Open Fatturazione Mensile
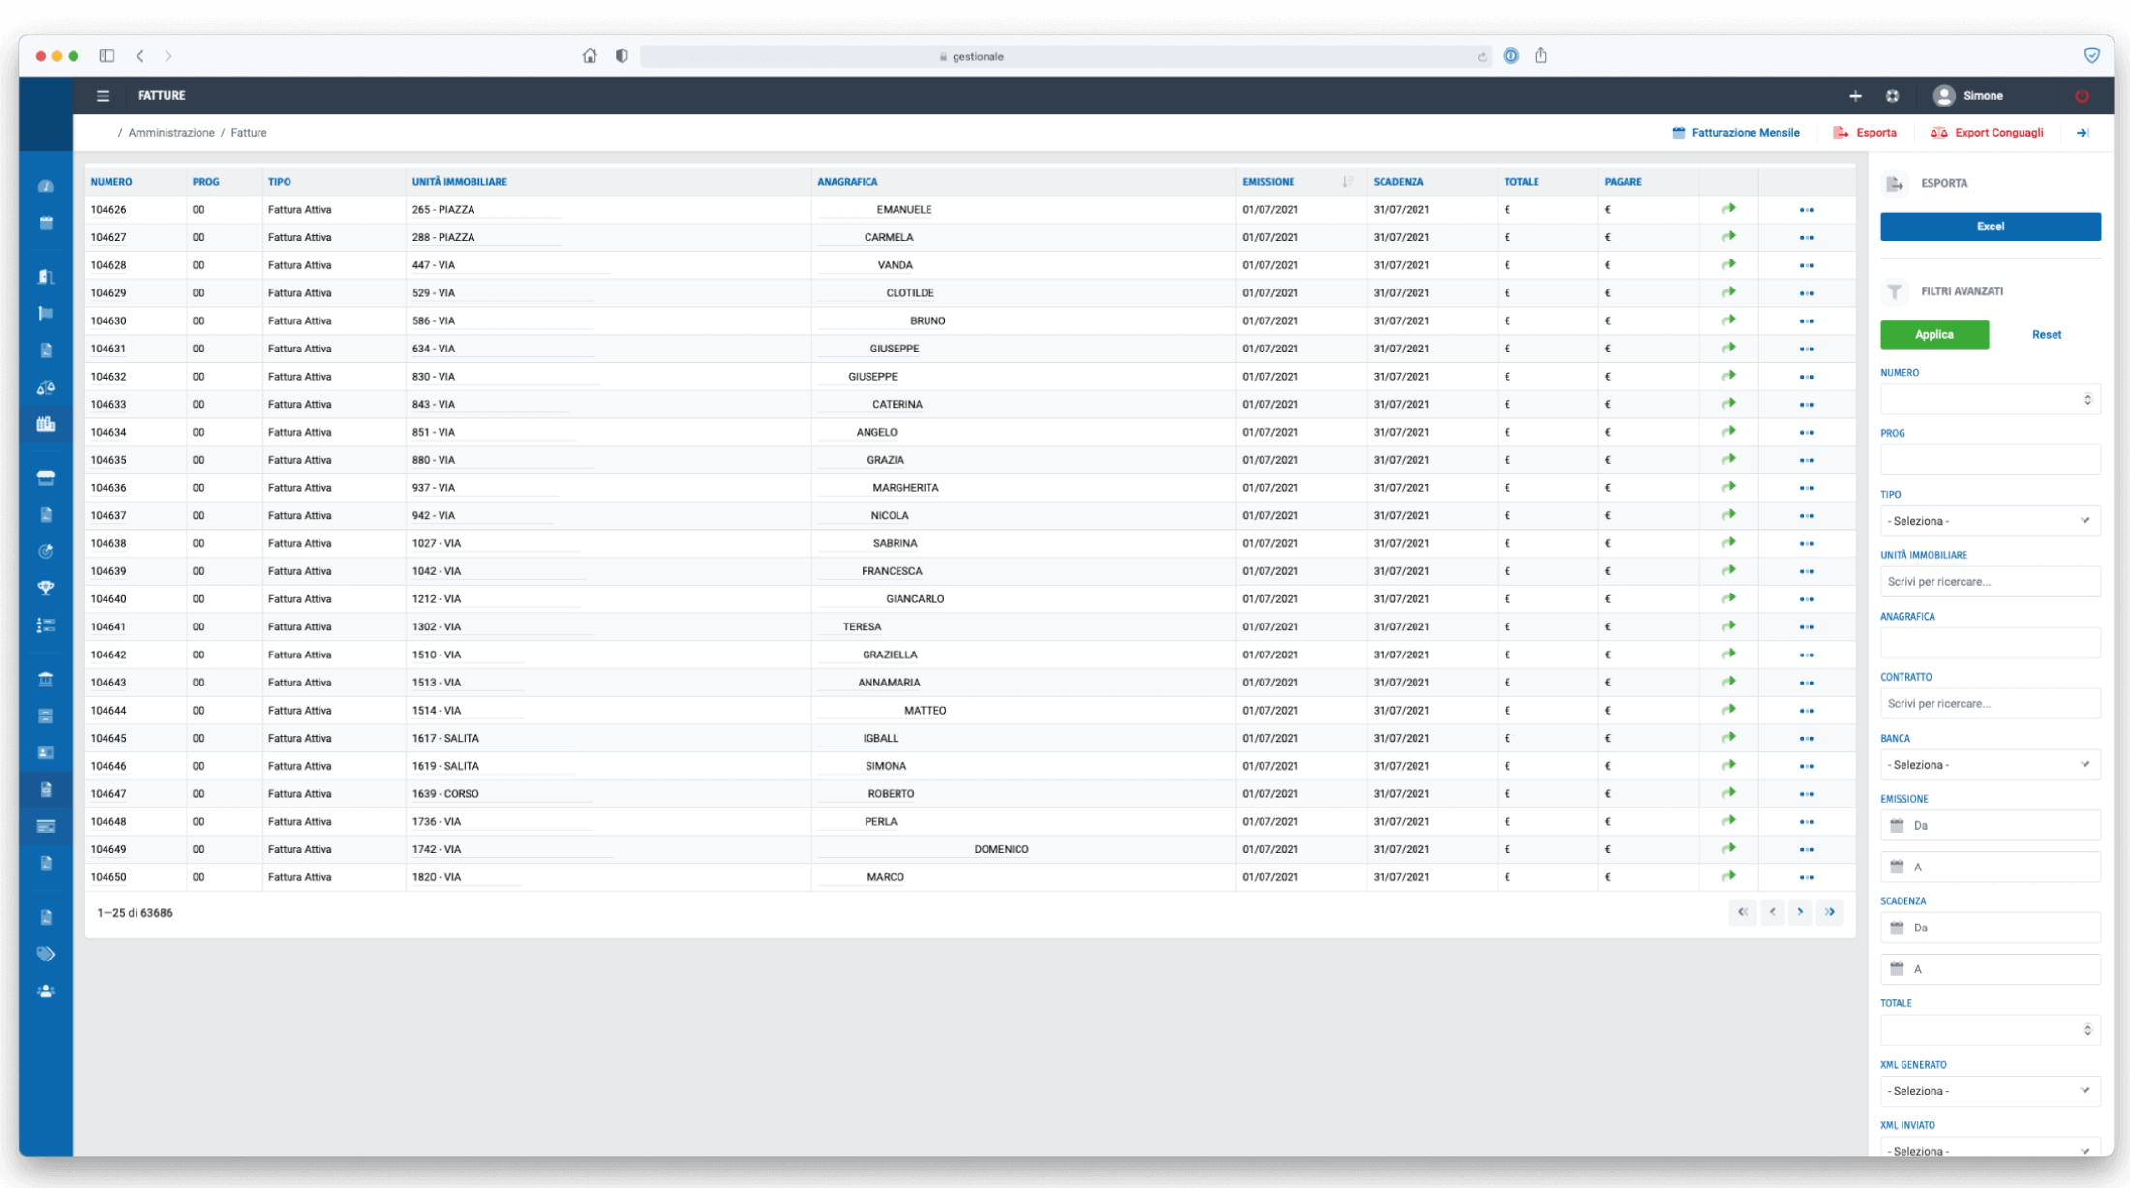The height and width of the screenshot is (1188, 2130). pos(1736,133)
